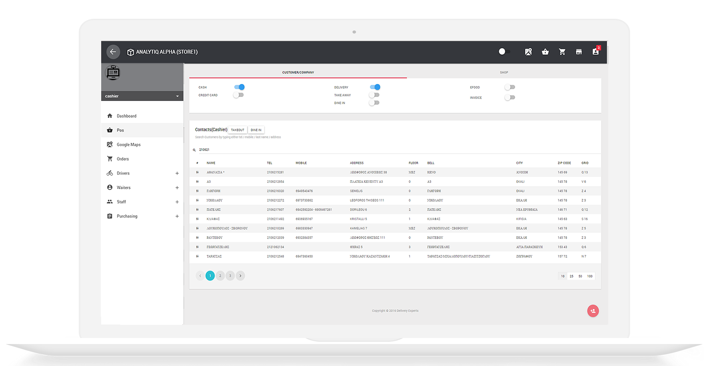The width and height of the screenshot is (721, 366).
Task: Open the shopping cart icon in header
Action: coord(562,52)
